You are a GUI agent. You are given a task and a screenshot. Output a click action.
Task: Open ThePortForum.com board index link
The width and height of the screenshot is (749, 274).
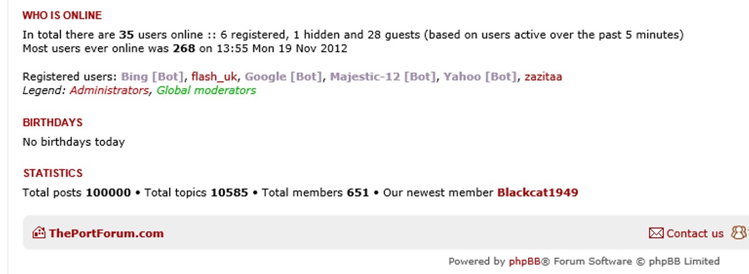click(x=106, y=233)
